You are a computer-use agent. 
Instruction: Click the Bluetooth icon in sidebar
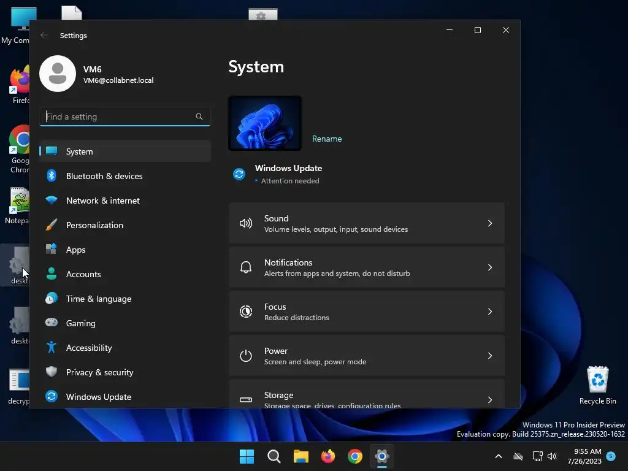click(x=52, y=175)
